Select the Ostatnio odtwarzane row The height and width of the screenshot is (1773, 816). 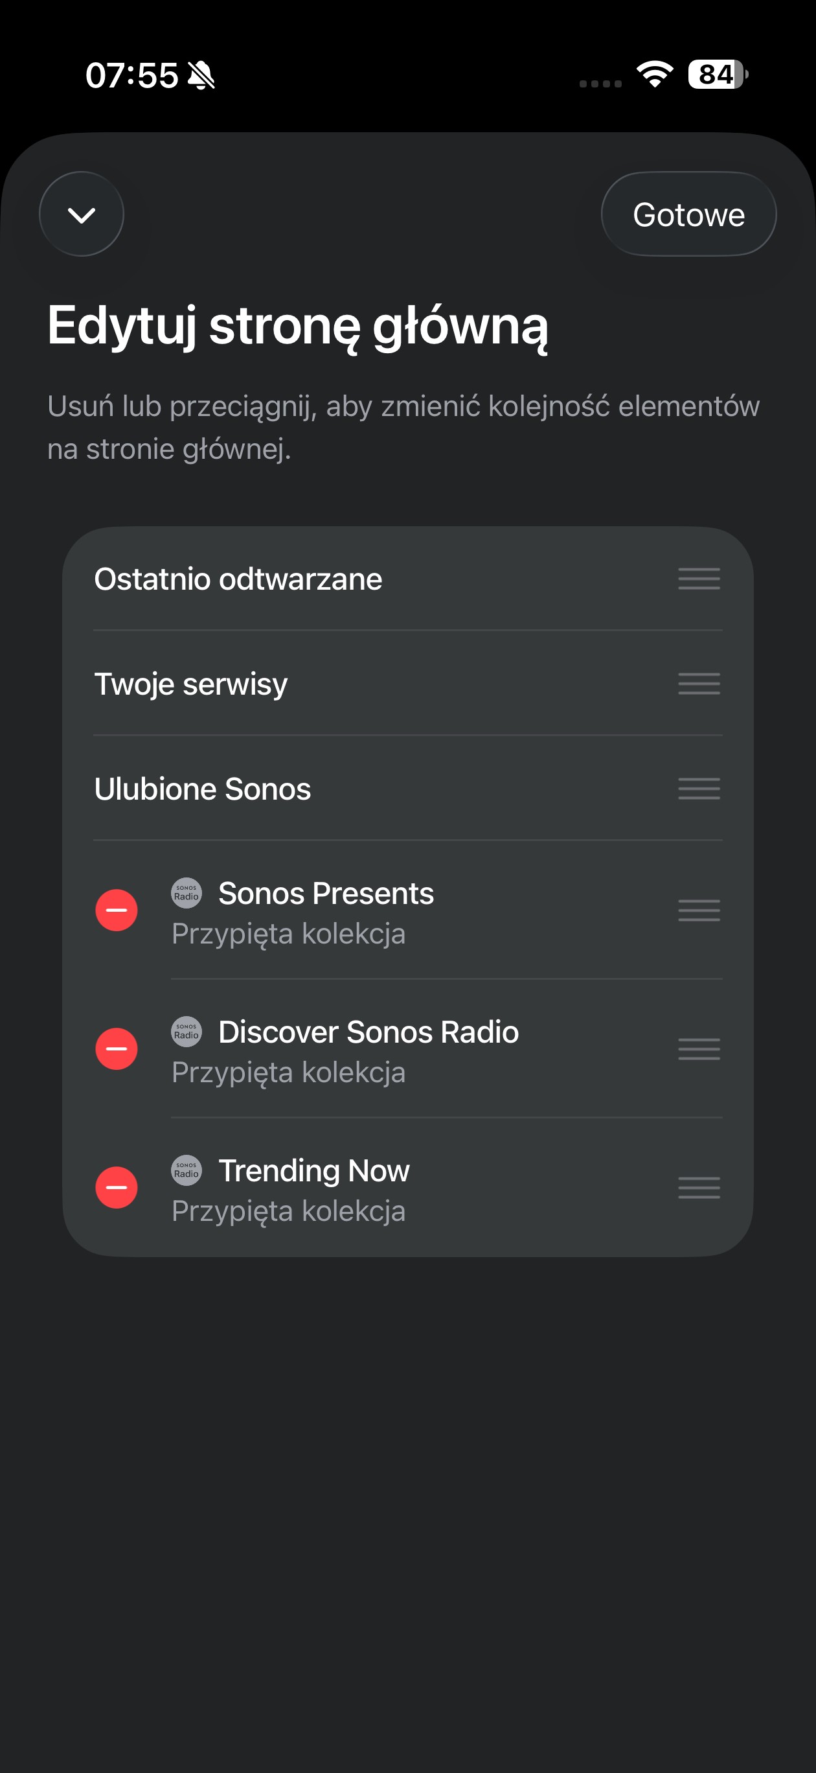point(238,579)
